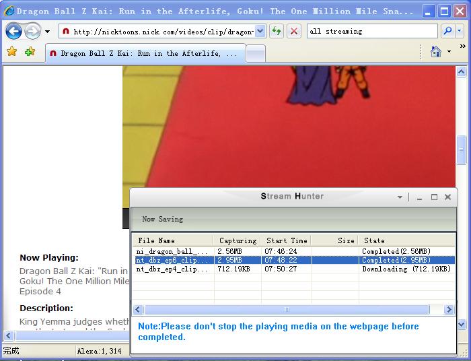Minimize the Internet Explorer window

pos(428,11)
